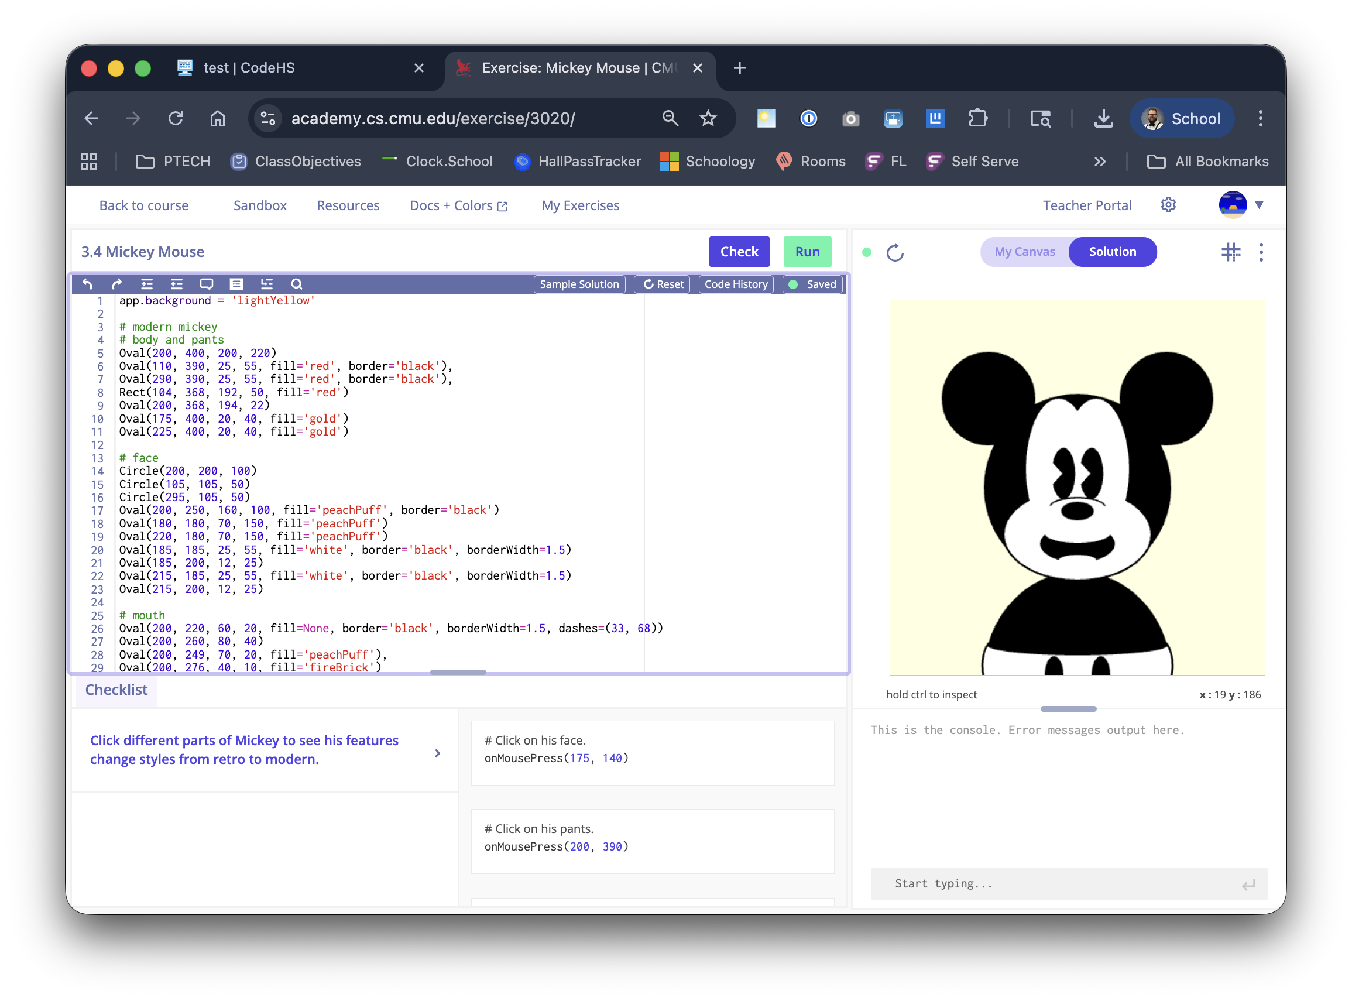Undo the last edit in the code editor

(87, 283)
